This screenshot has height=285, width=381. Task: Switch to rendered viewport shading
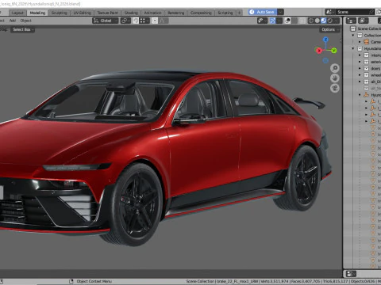pos(330,21)
